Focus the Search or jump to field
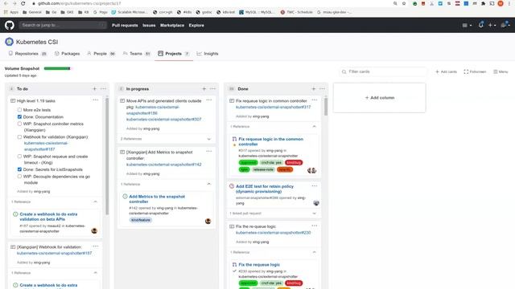 63,25
